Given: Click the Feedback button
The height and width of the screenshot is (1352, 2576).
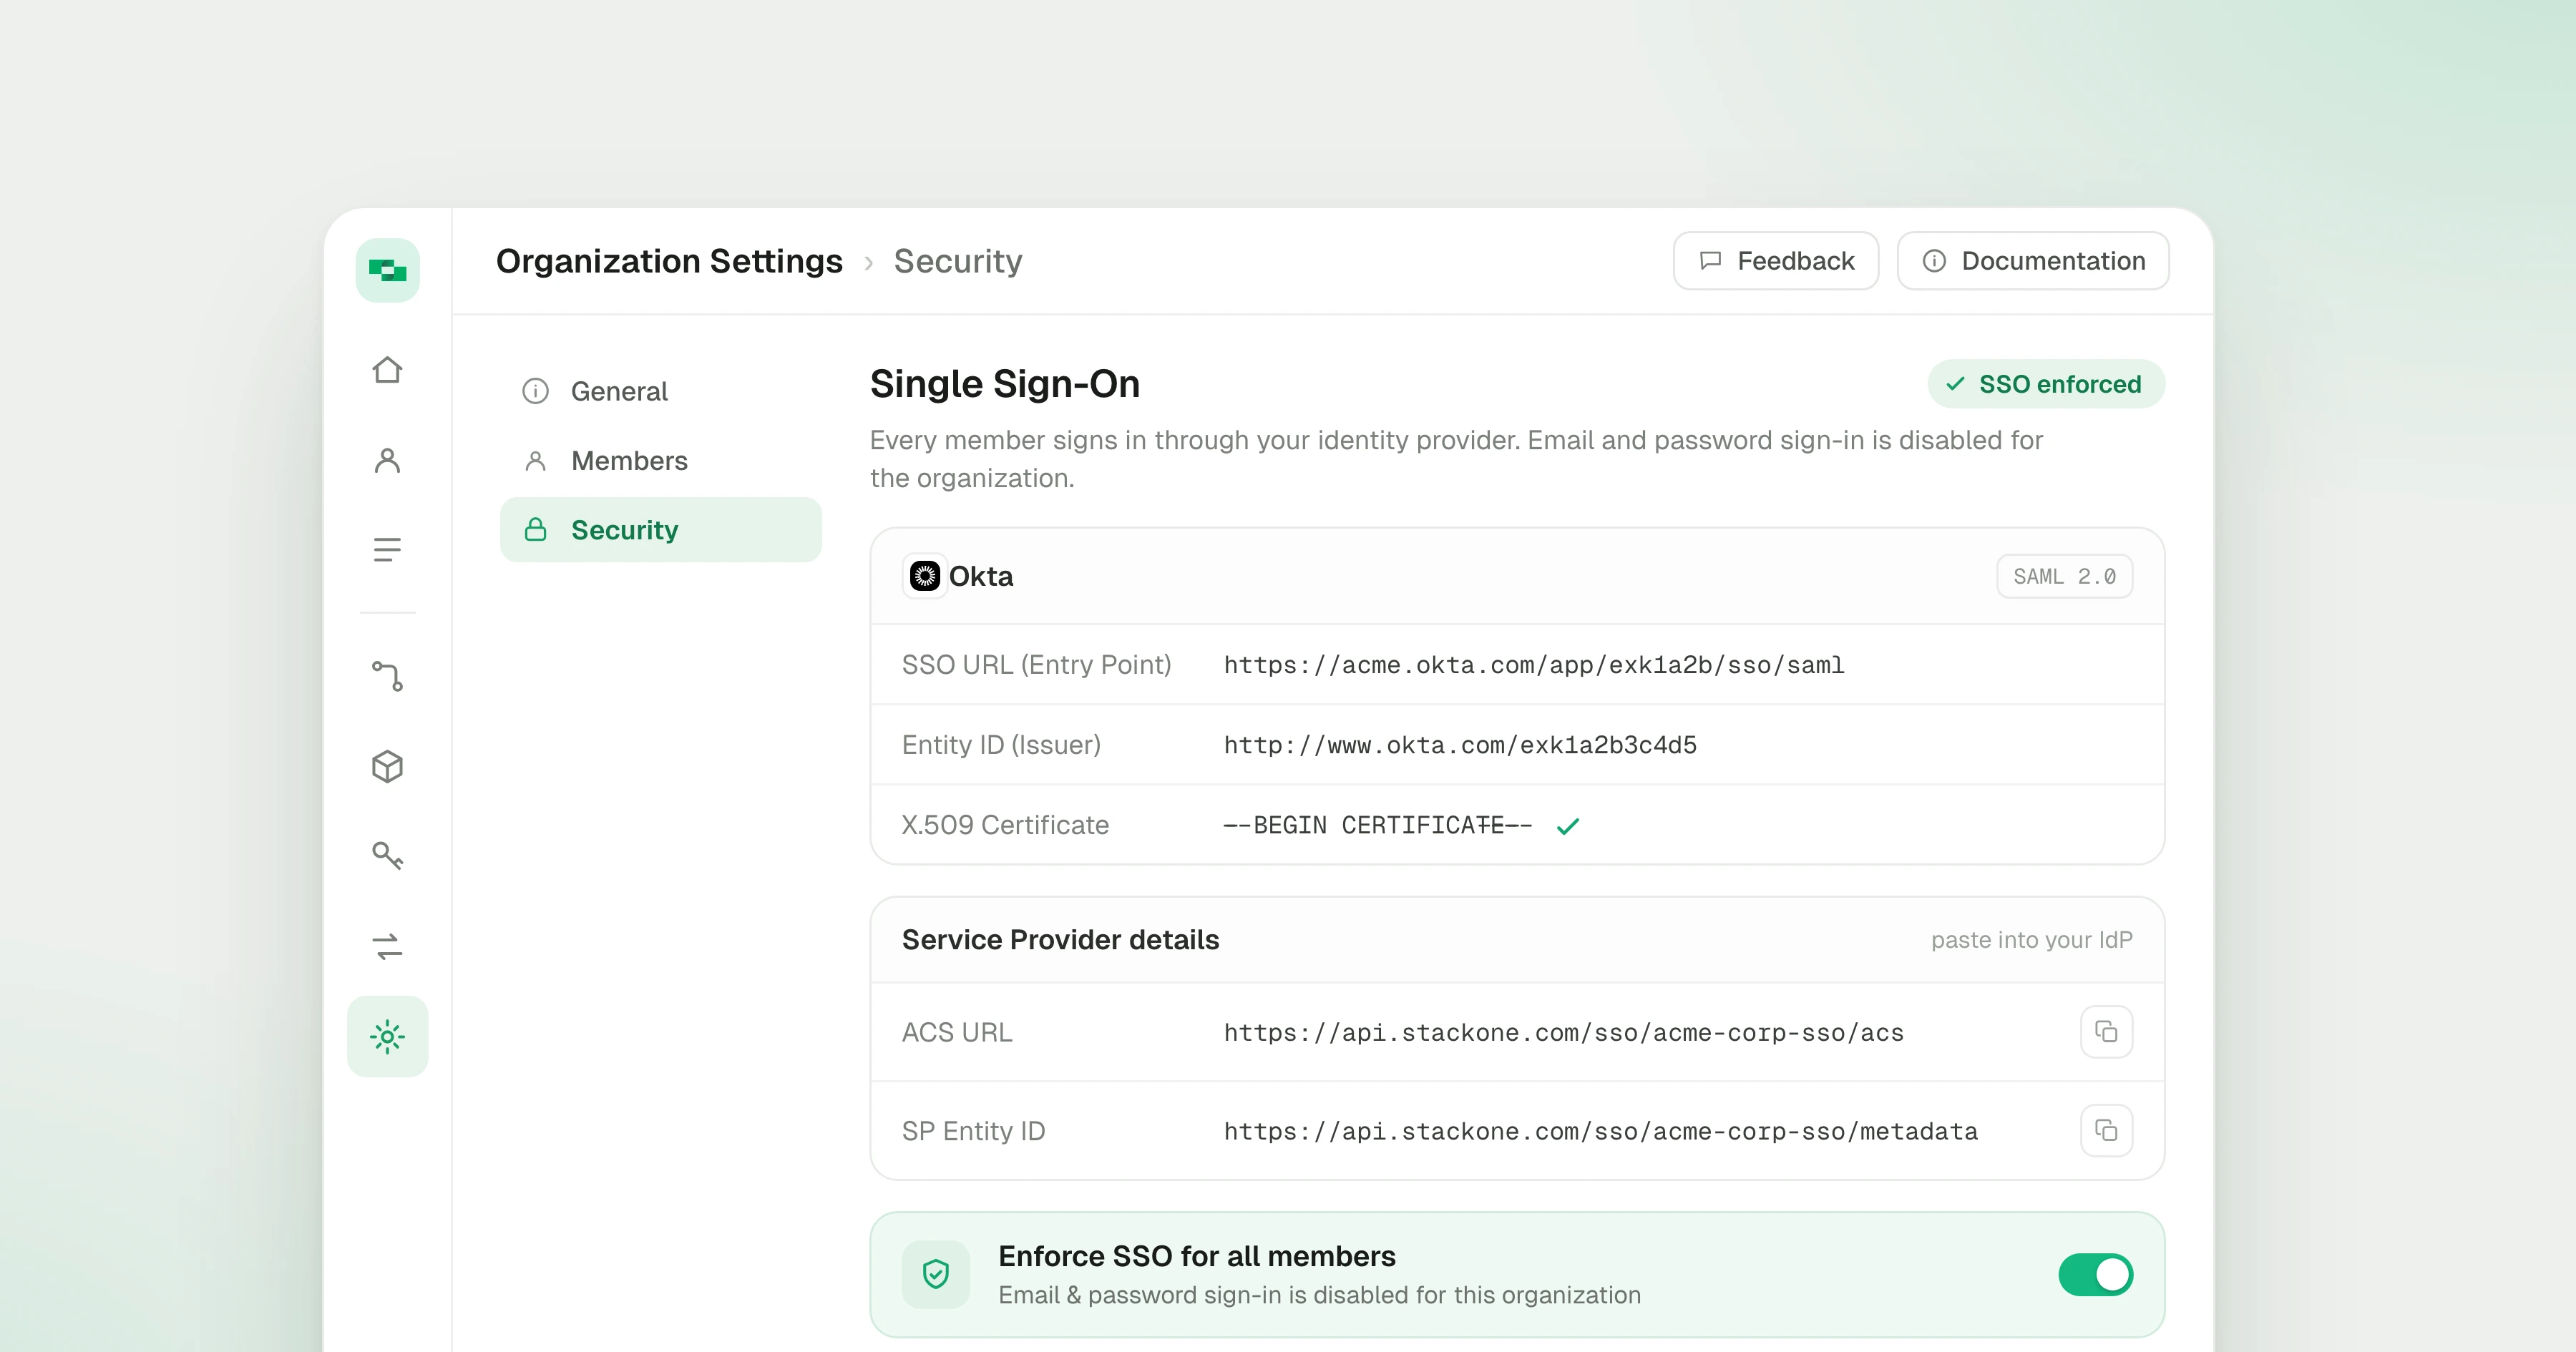Looking at the screenshot, I should 1776,261.
